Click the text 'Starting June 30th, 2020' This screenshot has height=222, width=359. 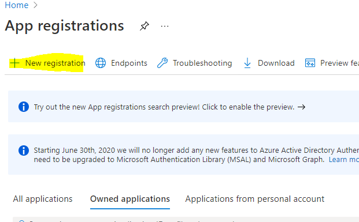pyautogui.click(x=75, y=150)
